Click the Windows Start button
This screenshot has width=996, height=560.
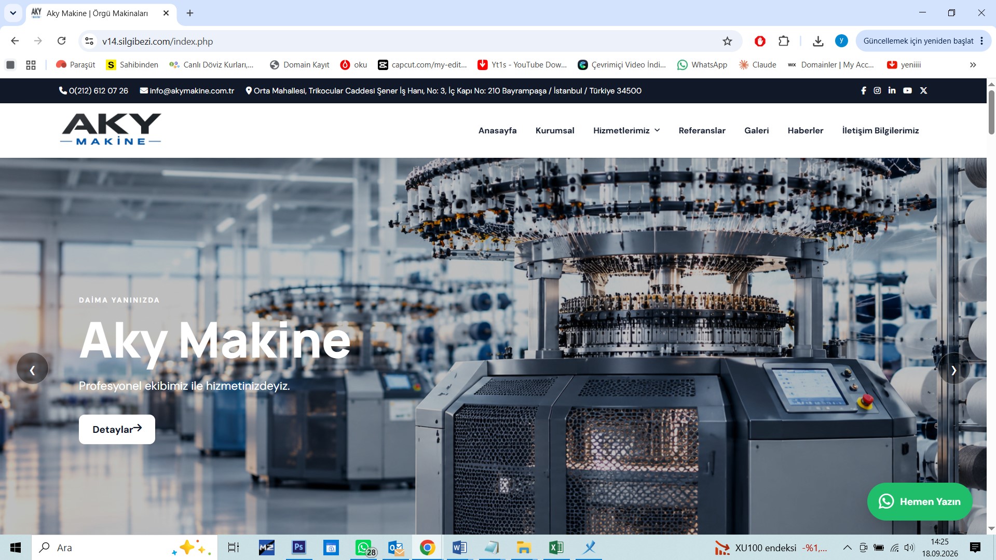coord(16,548)
